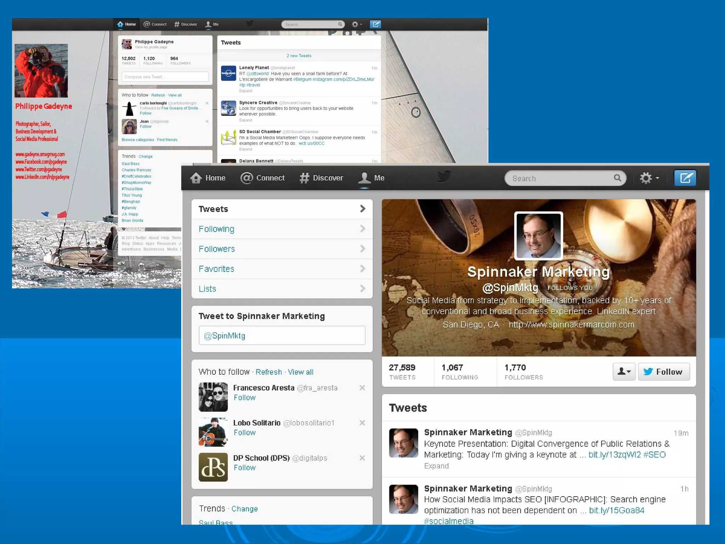Open the Following list row
Screen dimensions: 725x544
pos(282,229)
